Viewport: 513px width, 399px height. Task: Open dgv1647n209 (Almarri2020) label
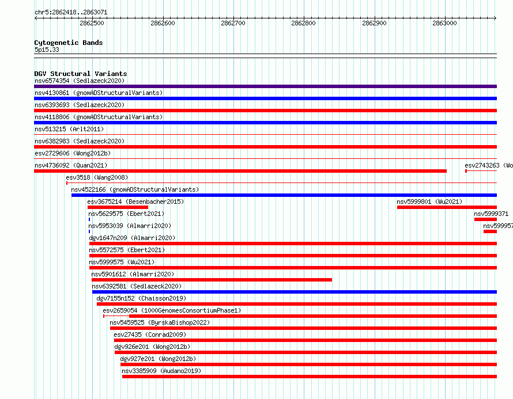(x=132, y=238)
